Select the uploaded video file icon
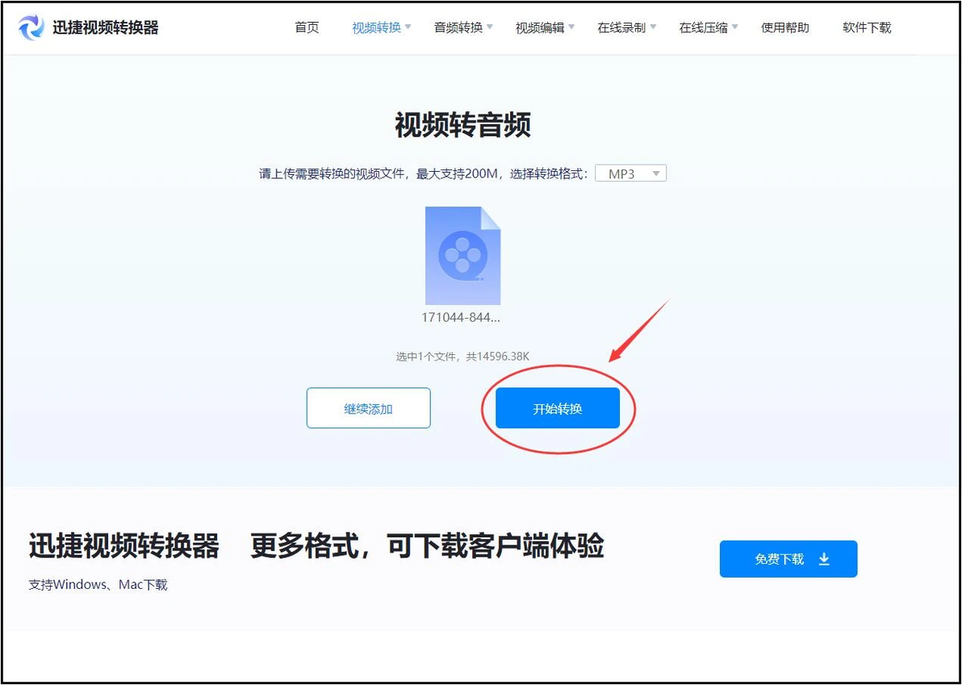This screenshot has width=962, height=685. point(462,254)
